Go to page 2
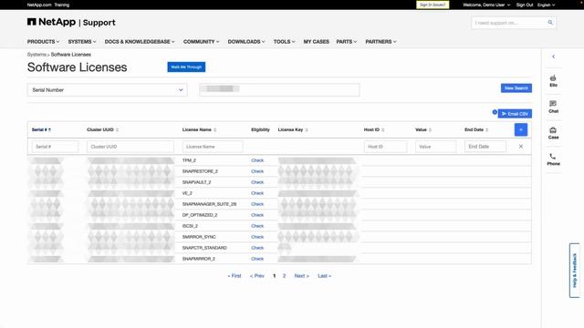584x328 pixels. (284, 276)
